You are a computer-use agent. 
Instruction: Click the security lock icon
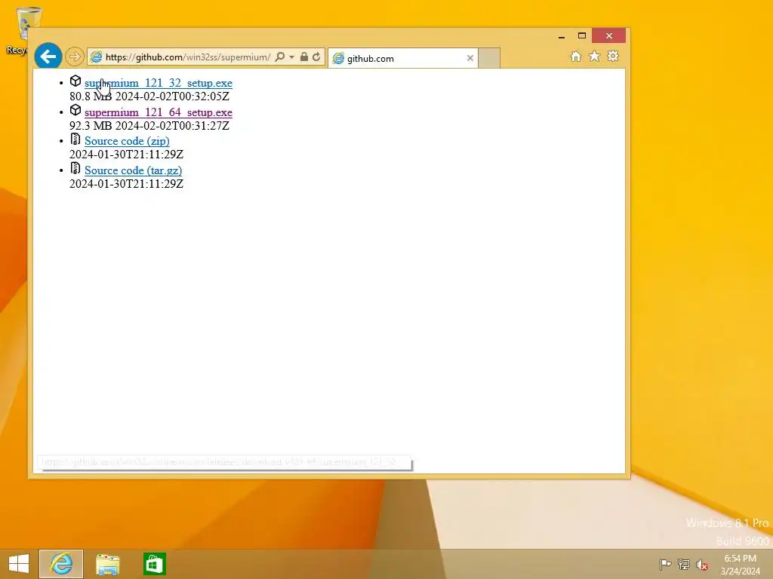(304, 57)
